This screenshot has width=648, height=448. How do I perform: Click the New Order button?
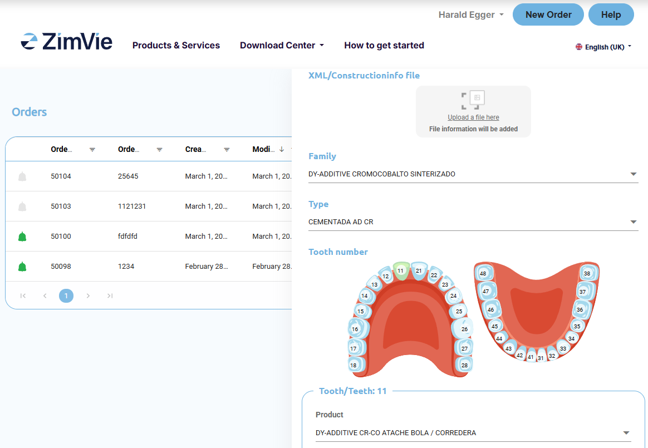[548, 14]
